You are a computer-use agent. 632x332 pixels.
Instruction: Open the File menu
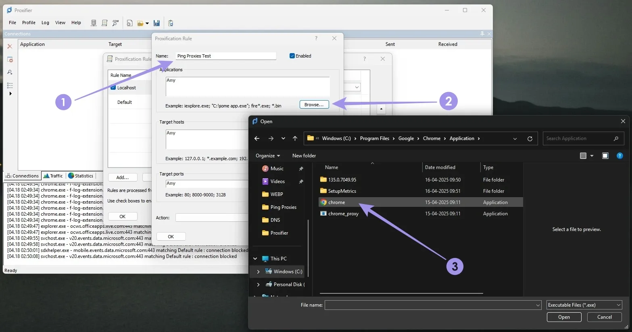coord(13,23)
